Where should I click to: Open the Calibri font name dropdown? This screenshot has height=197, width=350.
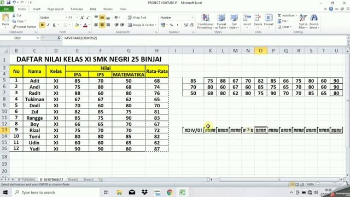tap(66, 18)
